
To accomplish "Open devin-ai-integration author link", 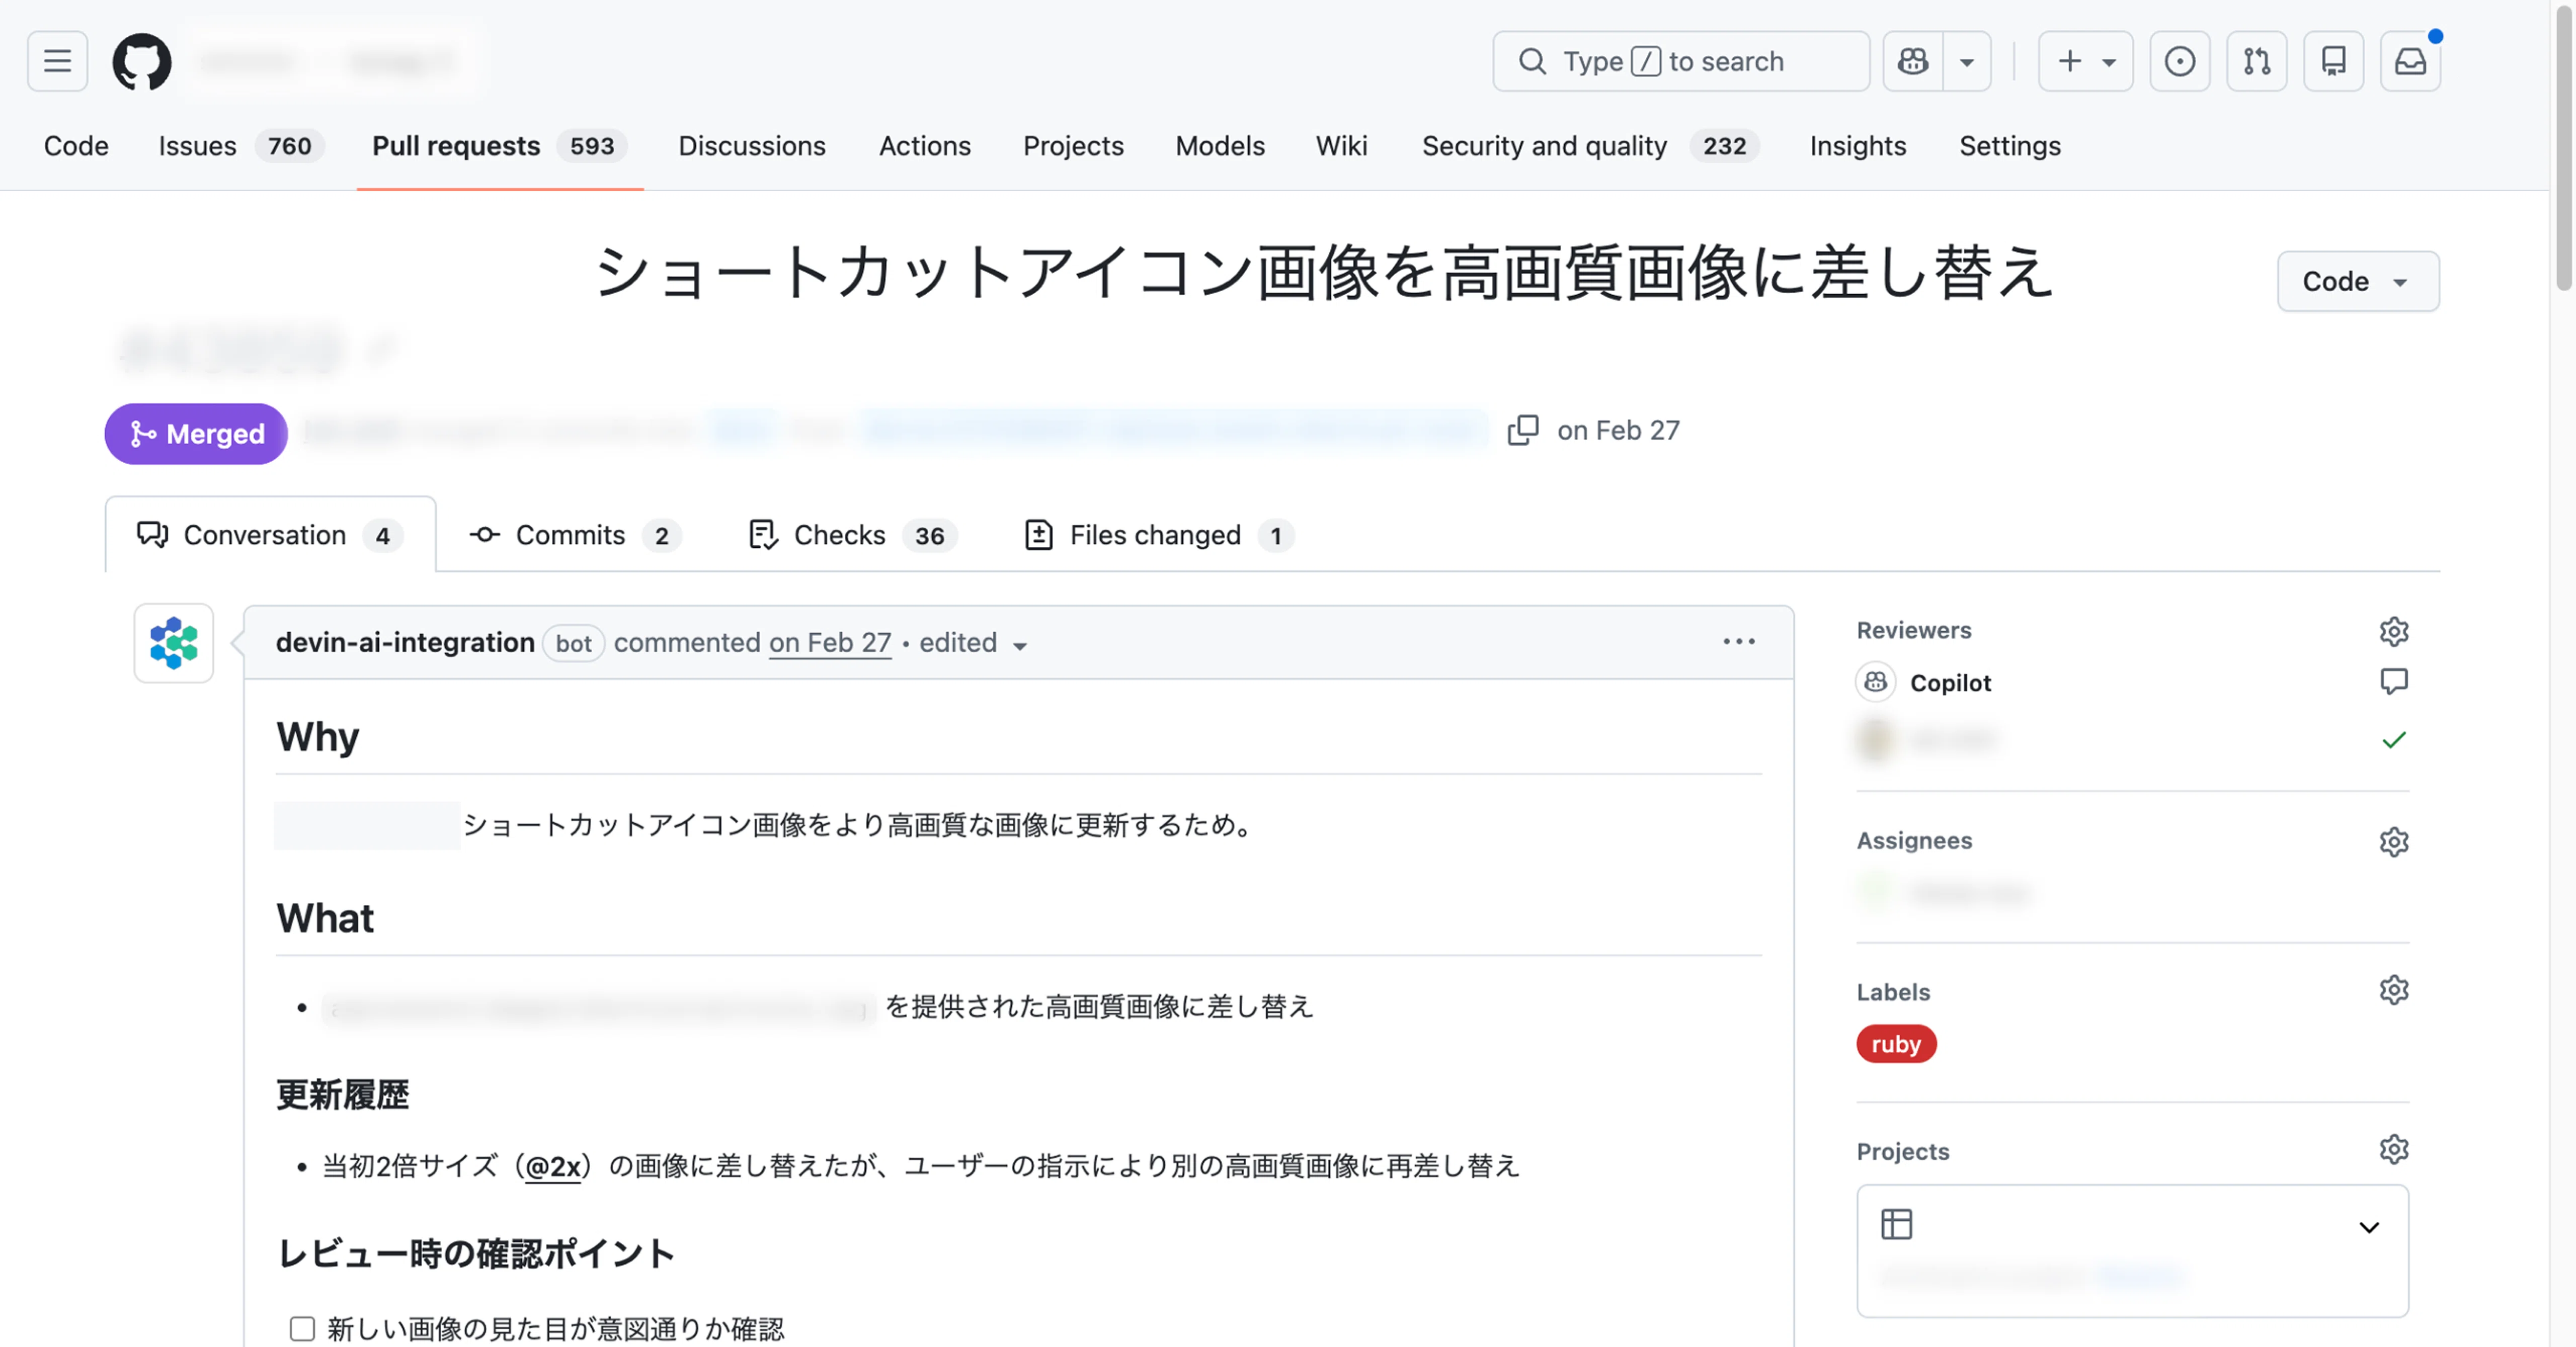I will coord(405,642).
